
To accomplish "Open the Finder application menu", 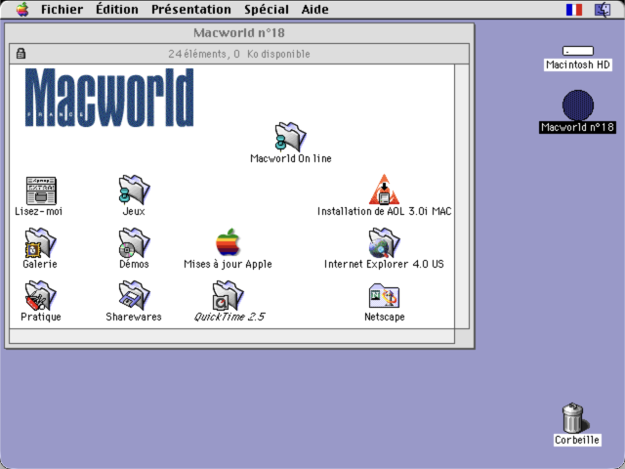I will click(x=603, y=10).
